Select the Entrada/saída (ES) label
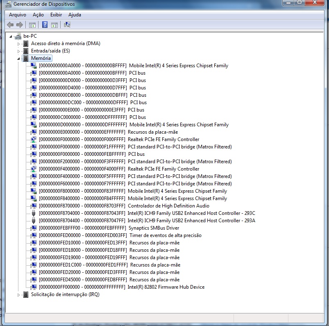 (x=50, y=51)
